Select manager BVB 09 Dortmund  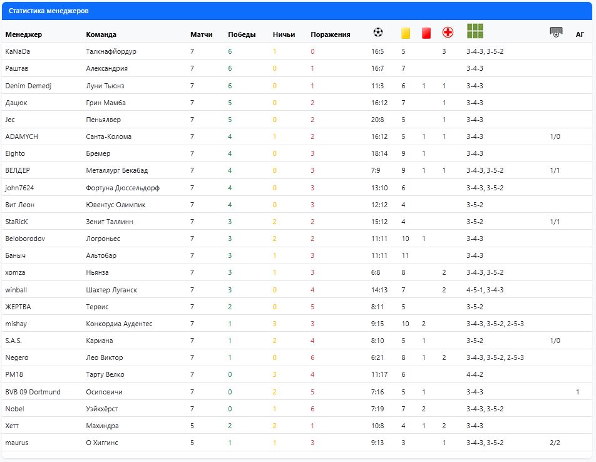(x=33, y=392)
